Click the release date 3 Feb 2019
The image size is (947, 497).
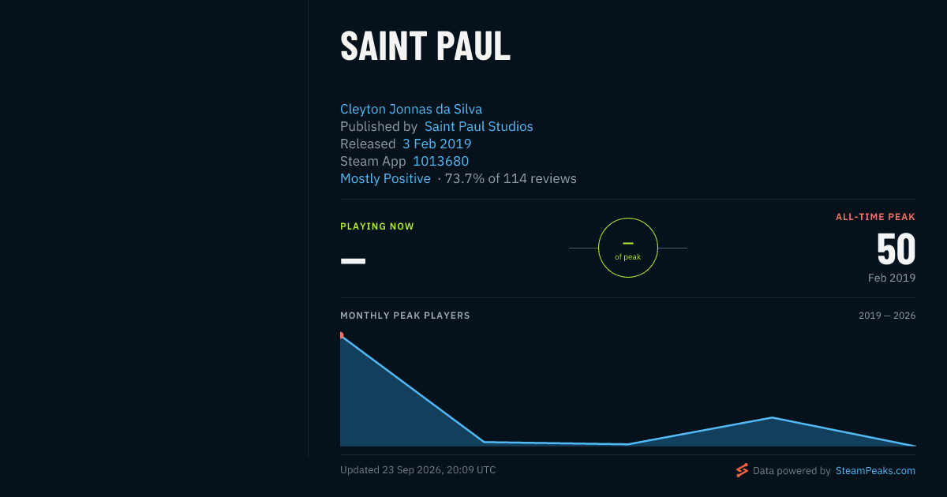[x=436, y=144]
